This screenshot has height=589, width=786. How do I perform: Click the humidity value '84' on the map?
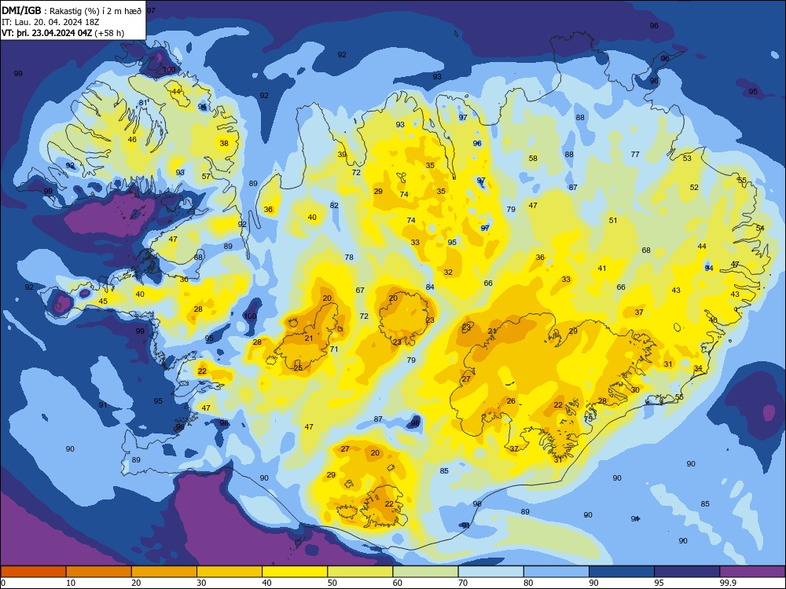pyautogui.click(x=430, y=287)
